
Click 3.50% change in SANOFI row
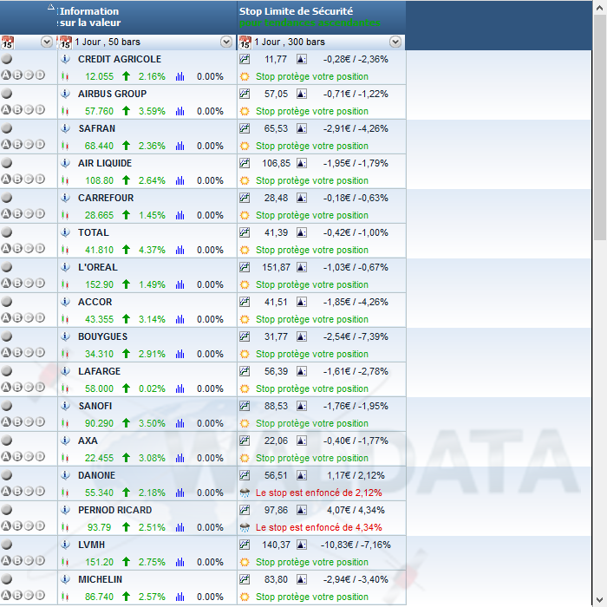tap(152, 423)
